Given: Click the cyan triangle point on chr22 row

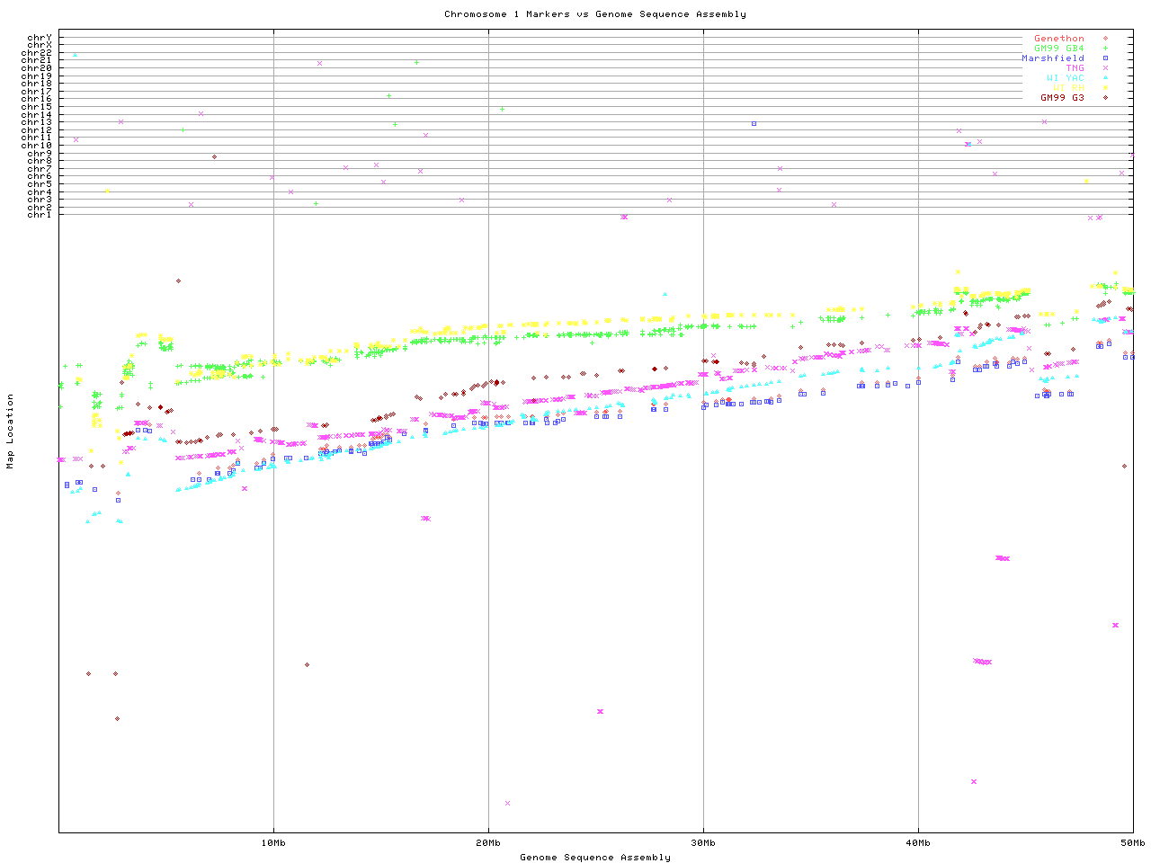Looking at the screenshot, I should (75, 55).
